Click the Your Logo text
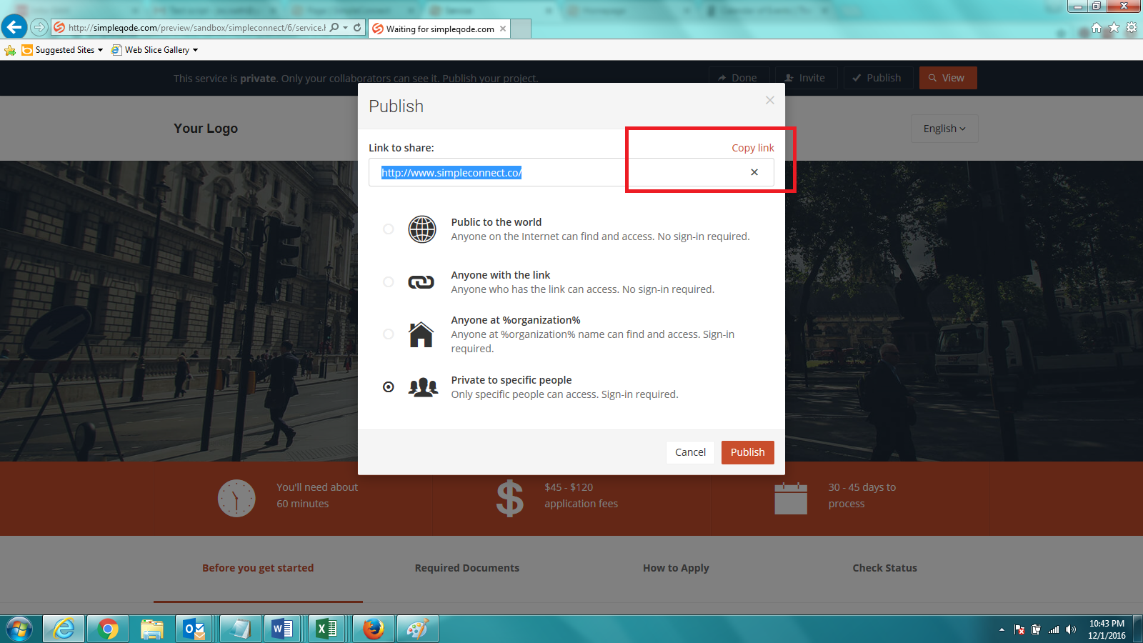 (x=206, y=129)
